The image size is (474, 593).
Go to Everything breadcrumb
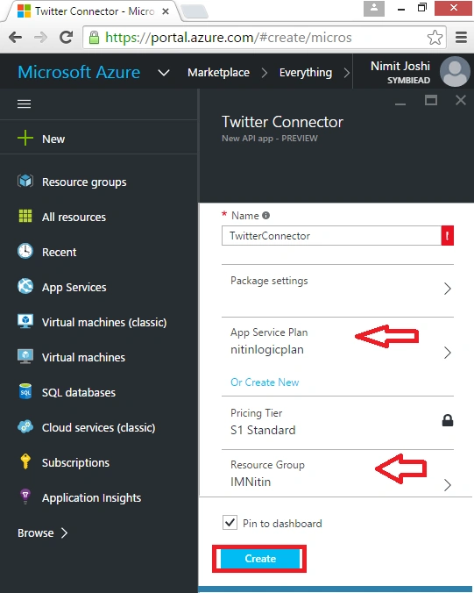[306, 72]
